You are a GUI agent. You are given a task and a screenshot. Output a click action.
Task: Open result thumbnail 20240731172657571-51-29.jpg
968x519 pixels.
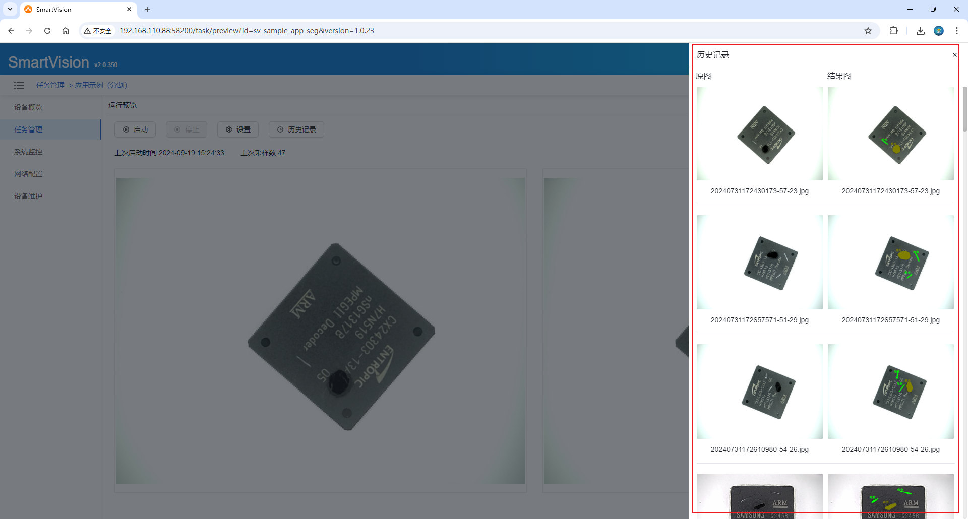890,262
